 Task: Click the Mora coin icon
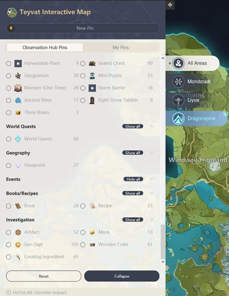(92, 232)
